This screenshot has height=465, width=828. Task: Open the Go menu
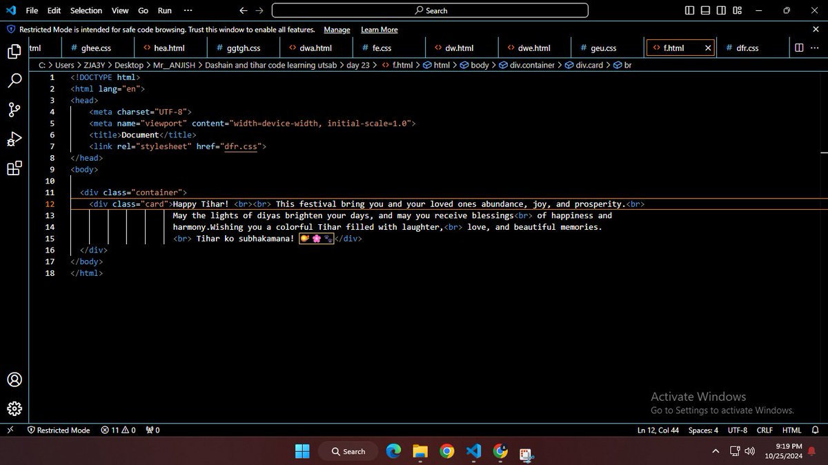pos(143,10)
